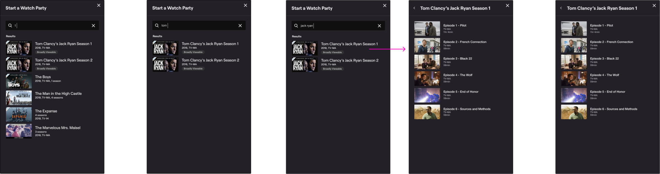The image size is (660, 174).
Task: Click Season 2 poster in 't' results
Action: point(19,65)
